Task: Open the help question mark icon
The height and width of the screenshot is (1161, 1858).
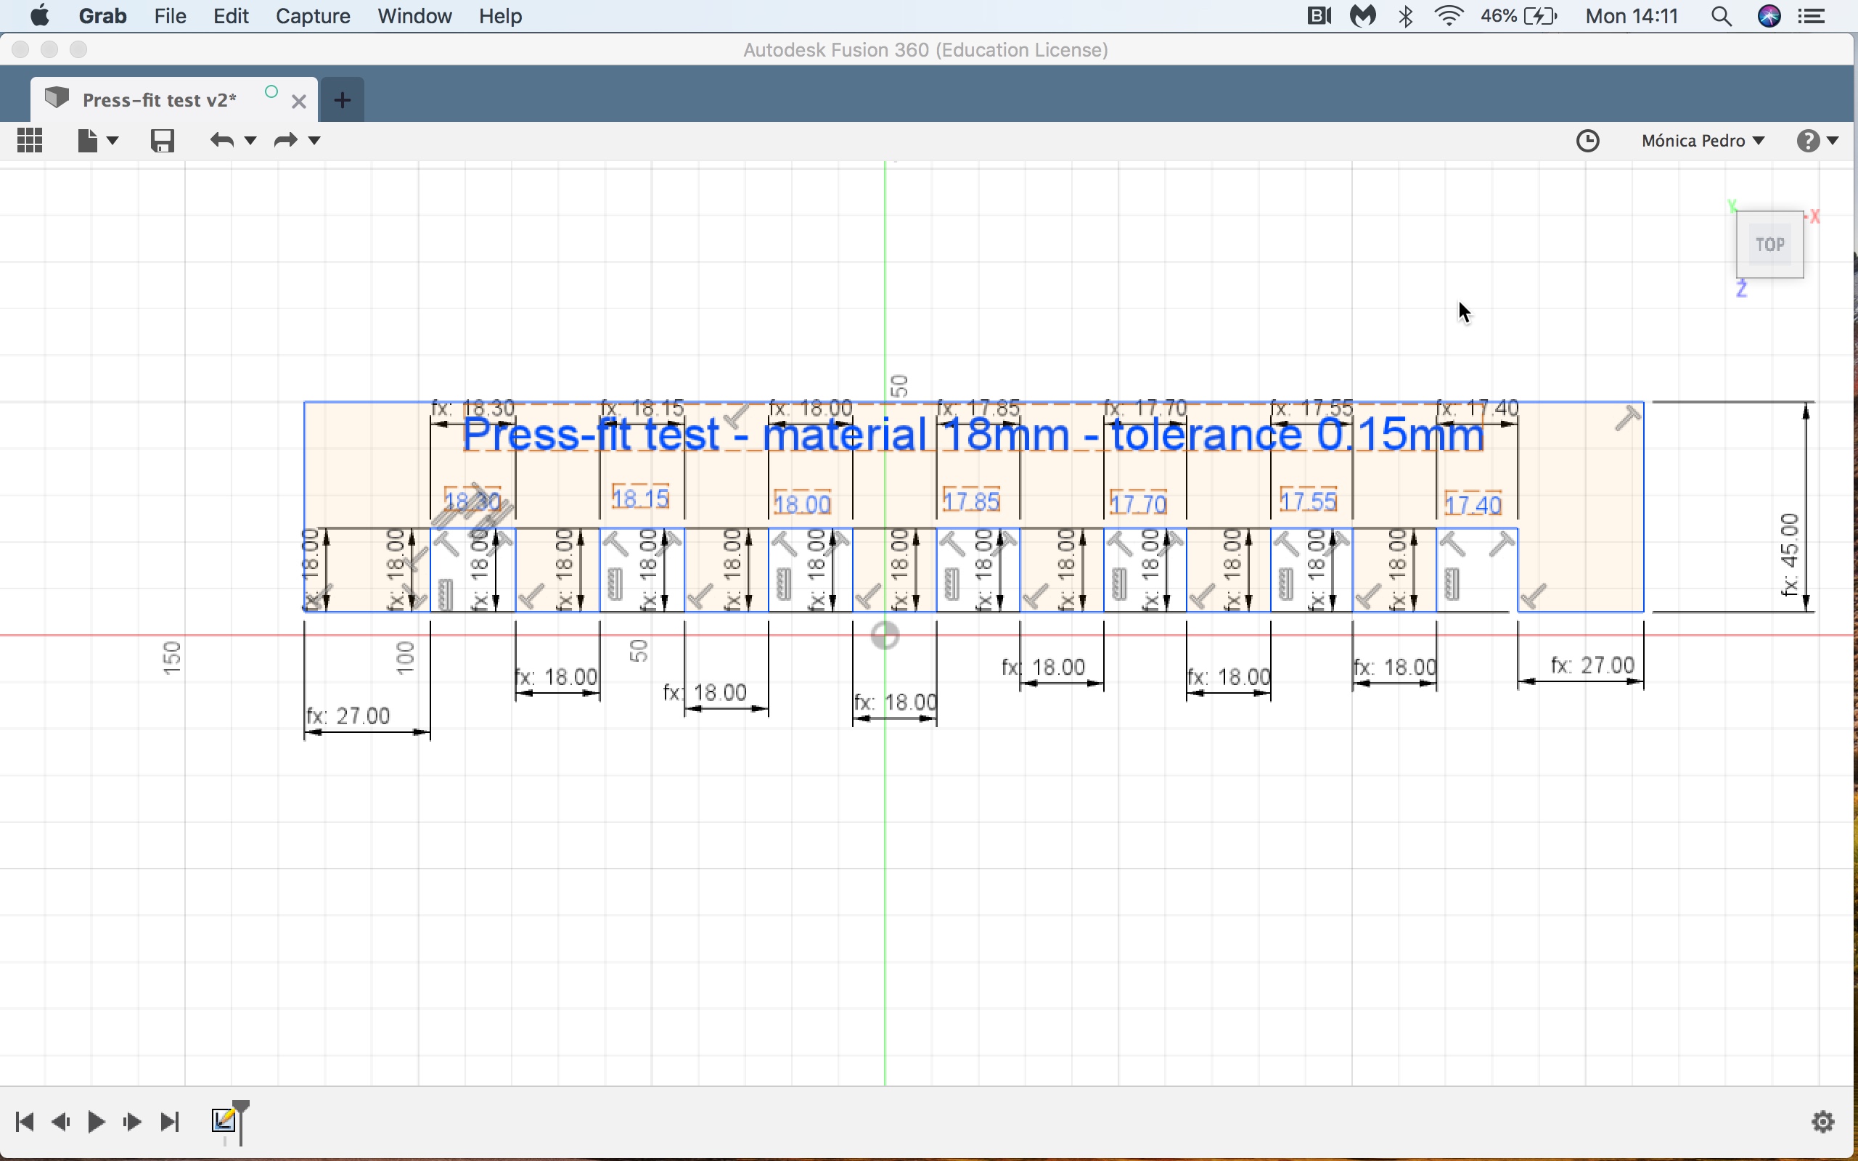Action: click(x=1808, y=141)
